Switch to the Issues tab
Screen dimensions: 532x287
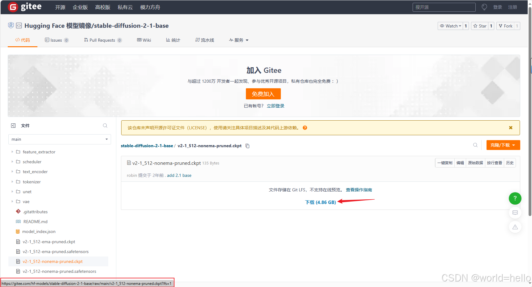tap(57, 40)
